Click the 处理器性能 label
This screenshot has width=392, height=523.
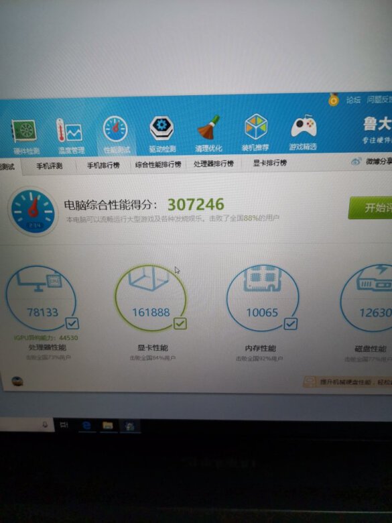pyautogui.click(x=48, y=347)
